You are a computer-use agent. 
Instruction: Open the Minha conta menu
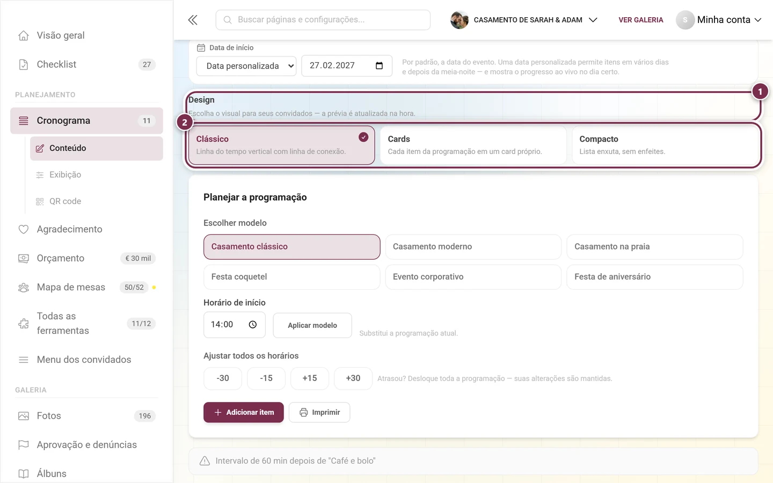pyautogui.click(x=719, y=20)
